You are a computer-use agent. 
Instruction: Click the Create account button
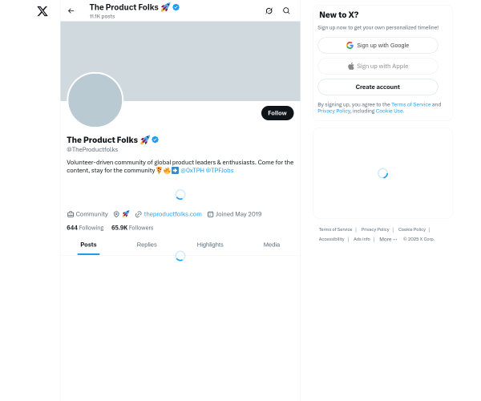point(378,87)
